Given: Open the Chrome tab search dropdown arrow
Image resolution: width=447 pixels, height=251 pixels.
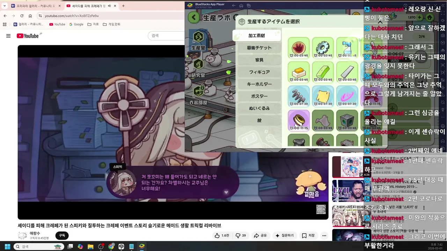Looking at the screenshot, I should [x=5, y=6].
